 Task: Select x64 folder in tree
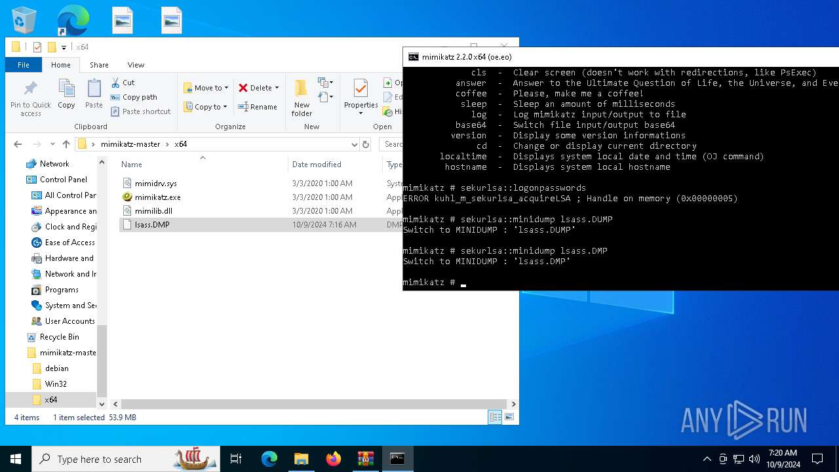coord(50,400)
